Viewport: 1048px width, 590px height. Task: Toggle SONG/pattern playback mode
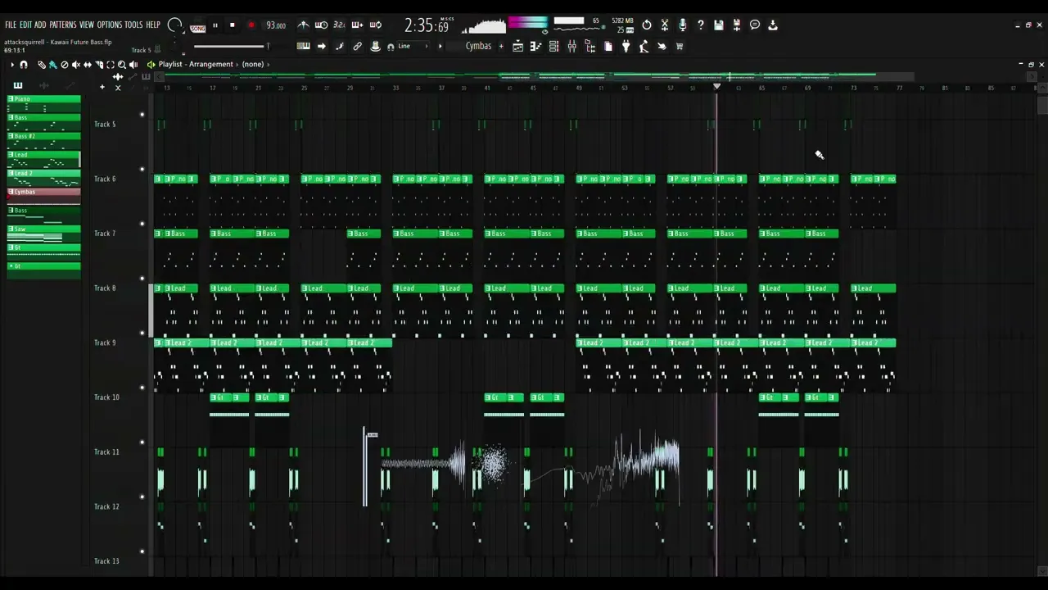point(198,27)
